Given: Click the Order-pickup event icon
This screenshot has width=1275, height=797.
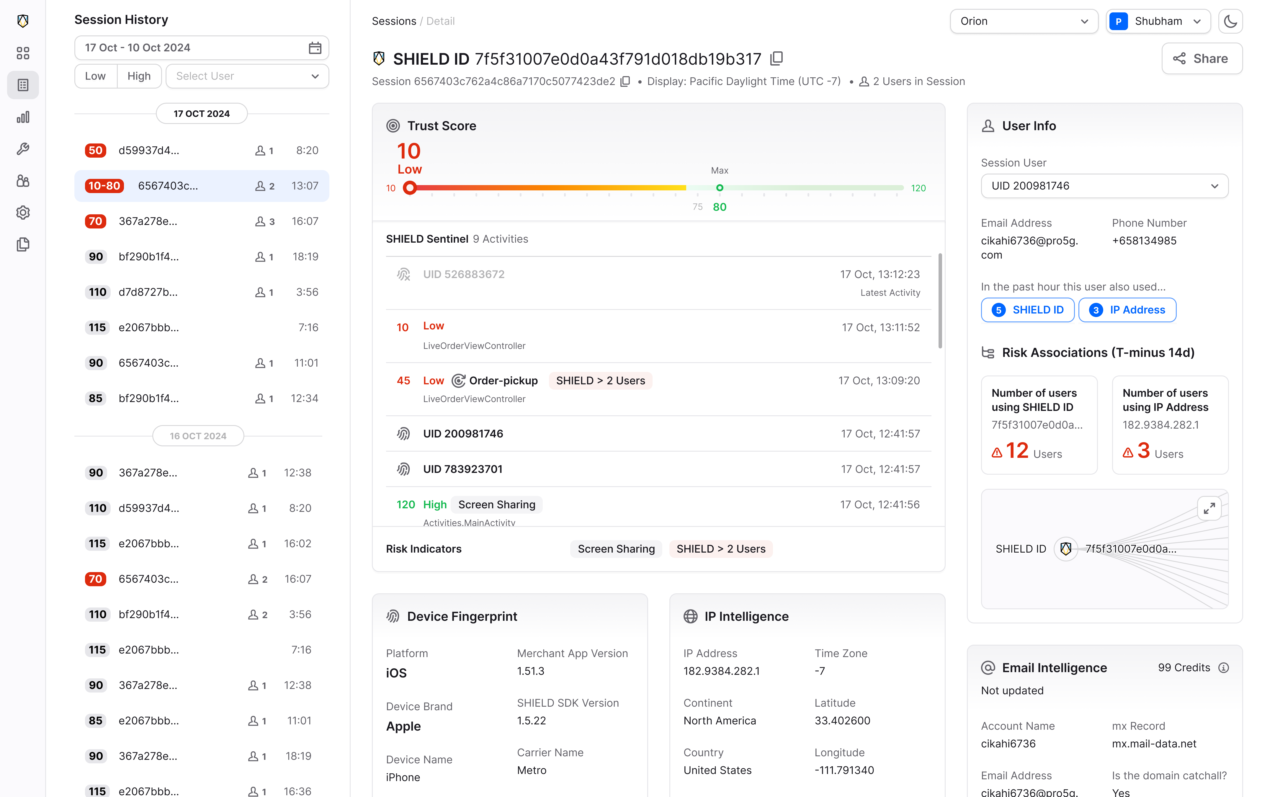Looking at the screenshot, I should point(458,380).
